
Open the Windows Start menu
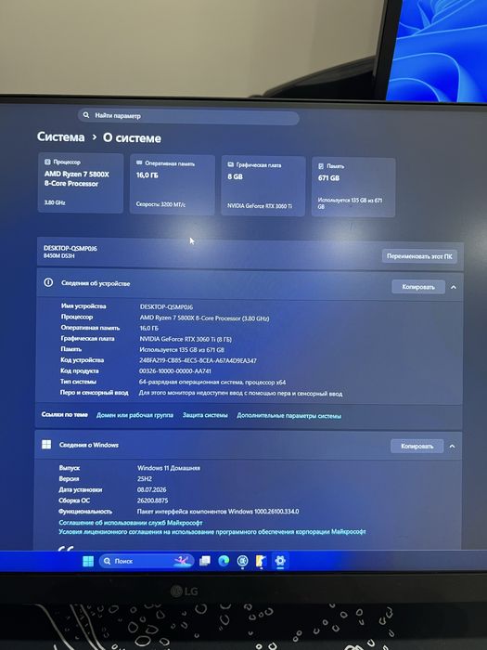[88, 561]
